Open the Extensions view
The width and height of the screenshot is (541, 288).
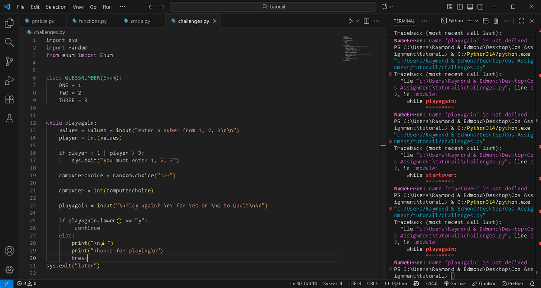tap(10, 99)
